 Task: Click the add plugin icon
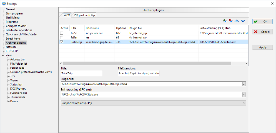[x=225, y=21]
